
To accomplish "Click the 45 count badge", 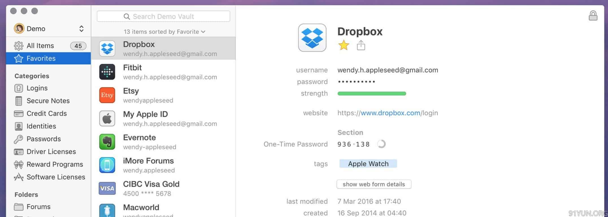I will 78,46.
